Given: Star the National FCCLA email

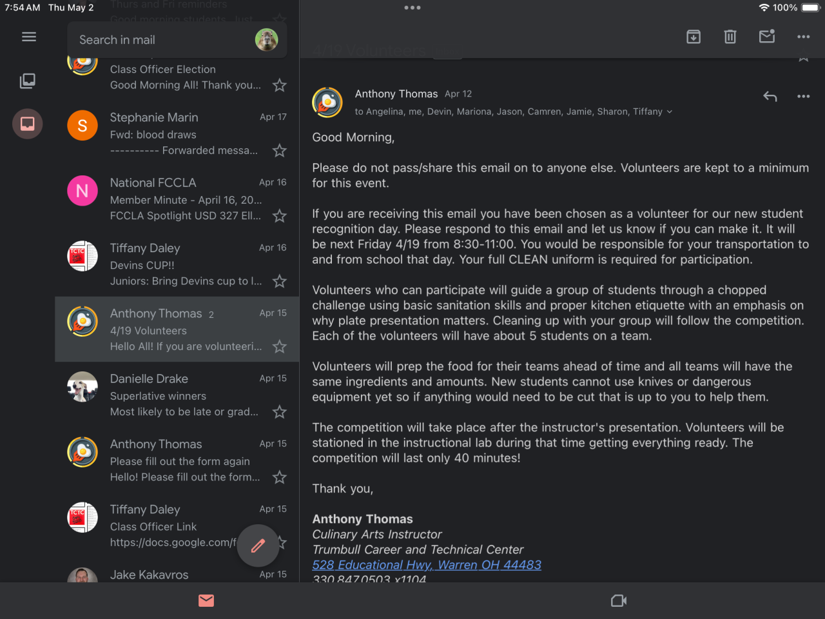Looking at the screenshot, I should pos(279,216).
